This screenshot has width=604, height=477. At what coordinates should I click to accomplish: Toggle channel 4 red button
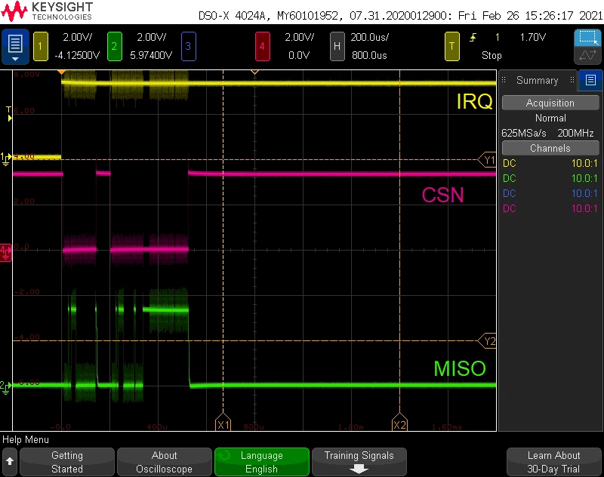pyautogui.click(x=262, y=47)
